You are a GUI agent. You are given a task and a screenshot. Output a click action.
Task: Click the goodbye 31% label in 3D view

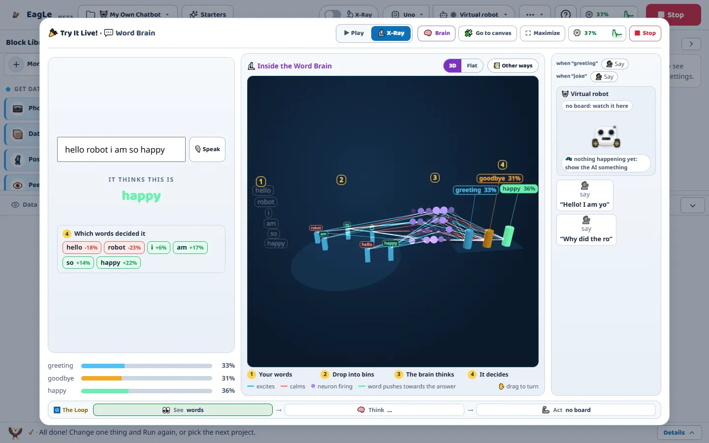coord(500,178)
